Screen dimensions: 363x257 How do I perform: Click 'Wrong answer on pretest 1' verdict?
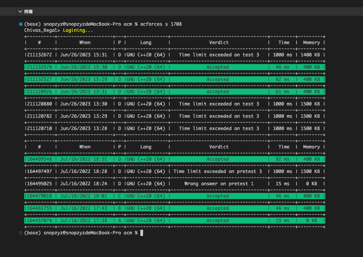tap(219, 184)
